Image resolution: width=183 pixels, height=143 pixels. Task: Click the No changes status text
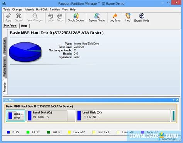(169, 139)
